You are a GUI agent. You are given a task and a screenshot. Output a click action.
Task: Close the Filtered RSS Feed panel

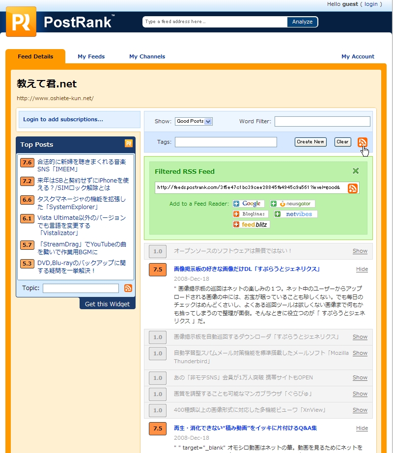356,171
